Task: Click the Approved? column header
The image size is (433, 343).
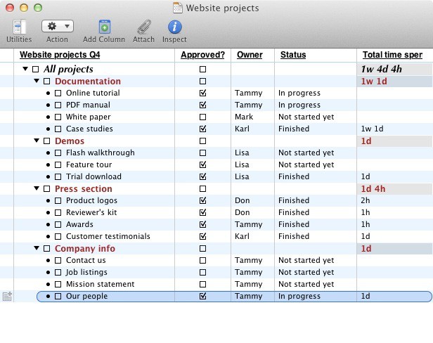Action: [x=202, y=55]
